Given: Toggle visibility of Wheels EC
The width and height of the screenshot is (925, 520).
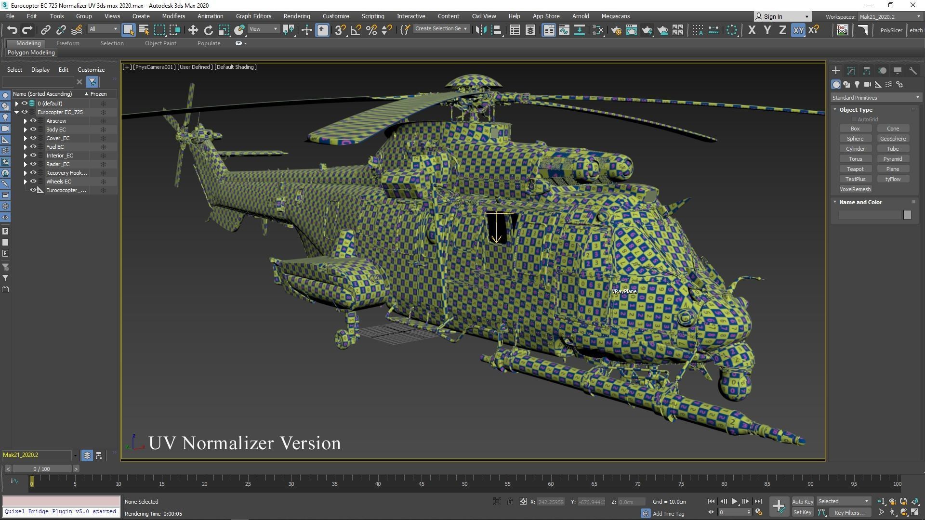Looking at the screenshot, I should (x=33, y=182).
